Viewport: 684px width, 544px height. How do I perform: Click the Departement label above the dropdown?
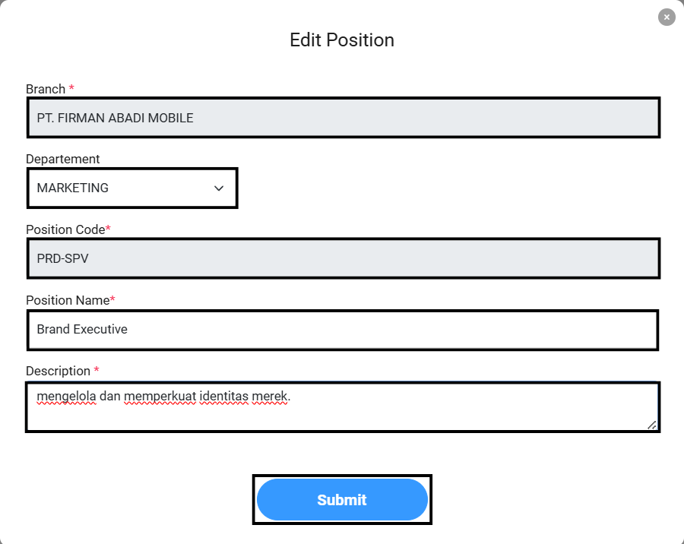click(63, 159)
